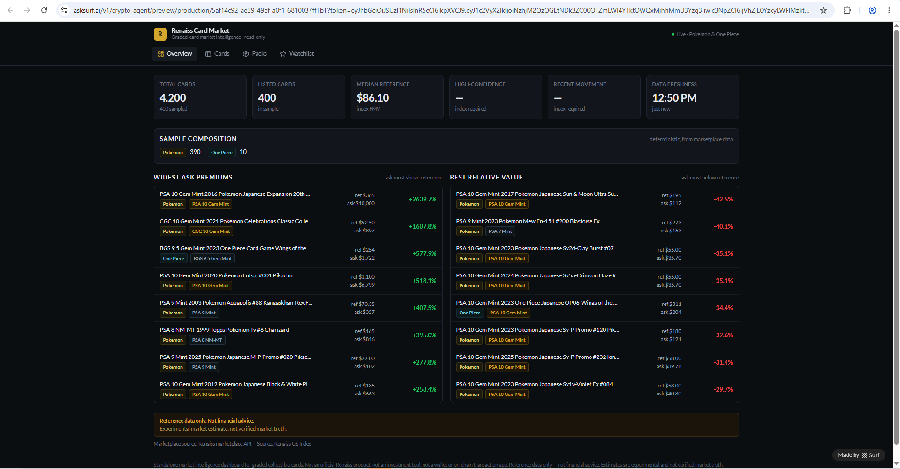The width and height of the screenshot is (900, 469).
Task: Open the 2012 Japanese Black & White row
Action: coord(298,389)
